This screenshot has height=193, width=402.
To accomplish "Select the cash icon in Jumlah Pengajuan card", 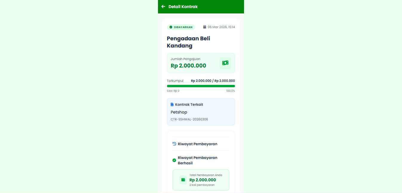I will pyautogui.click(x=225, y=63).
